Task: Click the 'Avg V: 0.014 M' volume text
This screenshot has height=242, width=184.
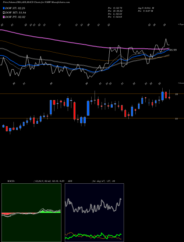Action: 146,8
